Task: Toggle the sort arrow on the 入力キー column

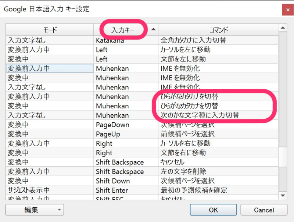Action: (x=153, y=29)
